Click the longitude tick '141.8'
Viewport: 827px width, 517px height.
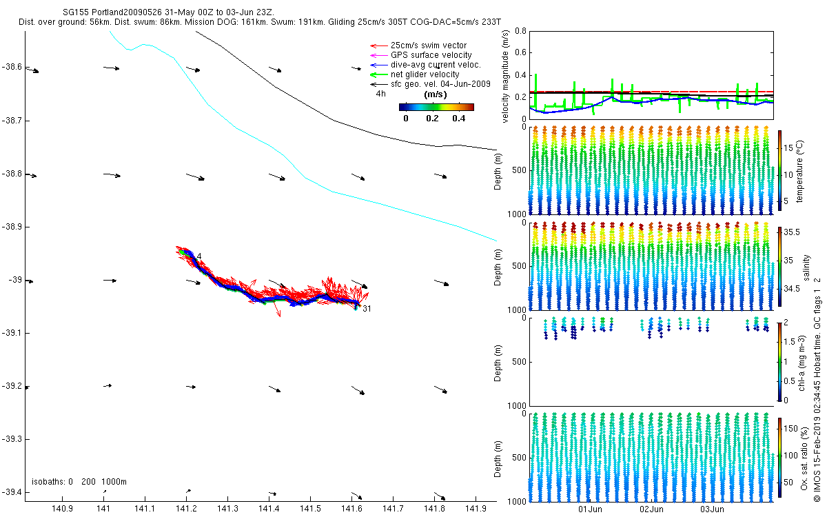(x=434, y=509)
